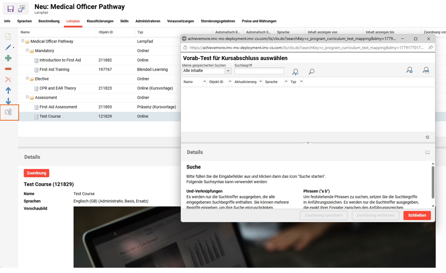Viewport: 446px width, 273px height.
Task: Collapse the Mandatory folder node
Action: tap(27, 50)
